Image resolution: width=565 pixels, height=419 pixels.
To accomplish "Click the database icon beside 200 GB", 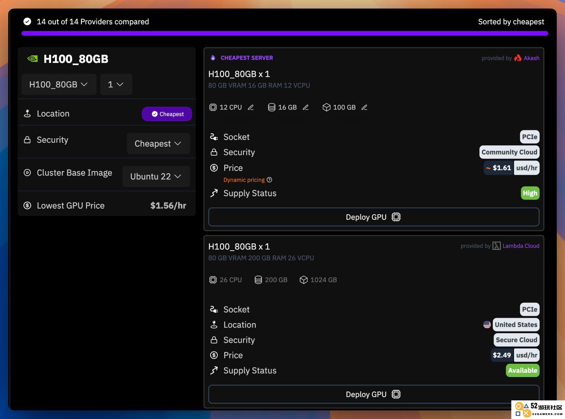I will click(258, 280).
